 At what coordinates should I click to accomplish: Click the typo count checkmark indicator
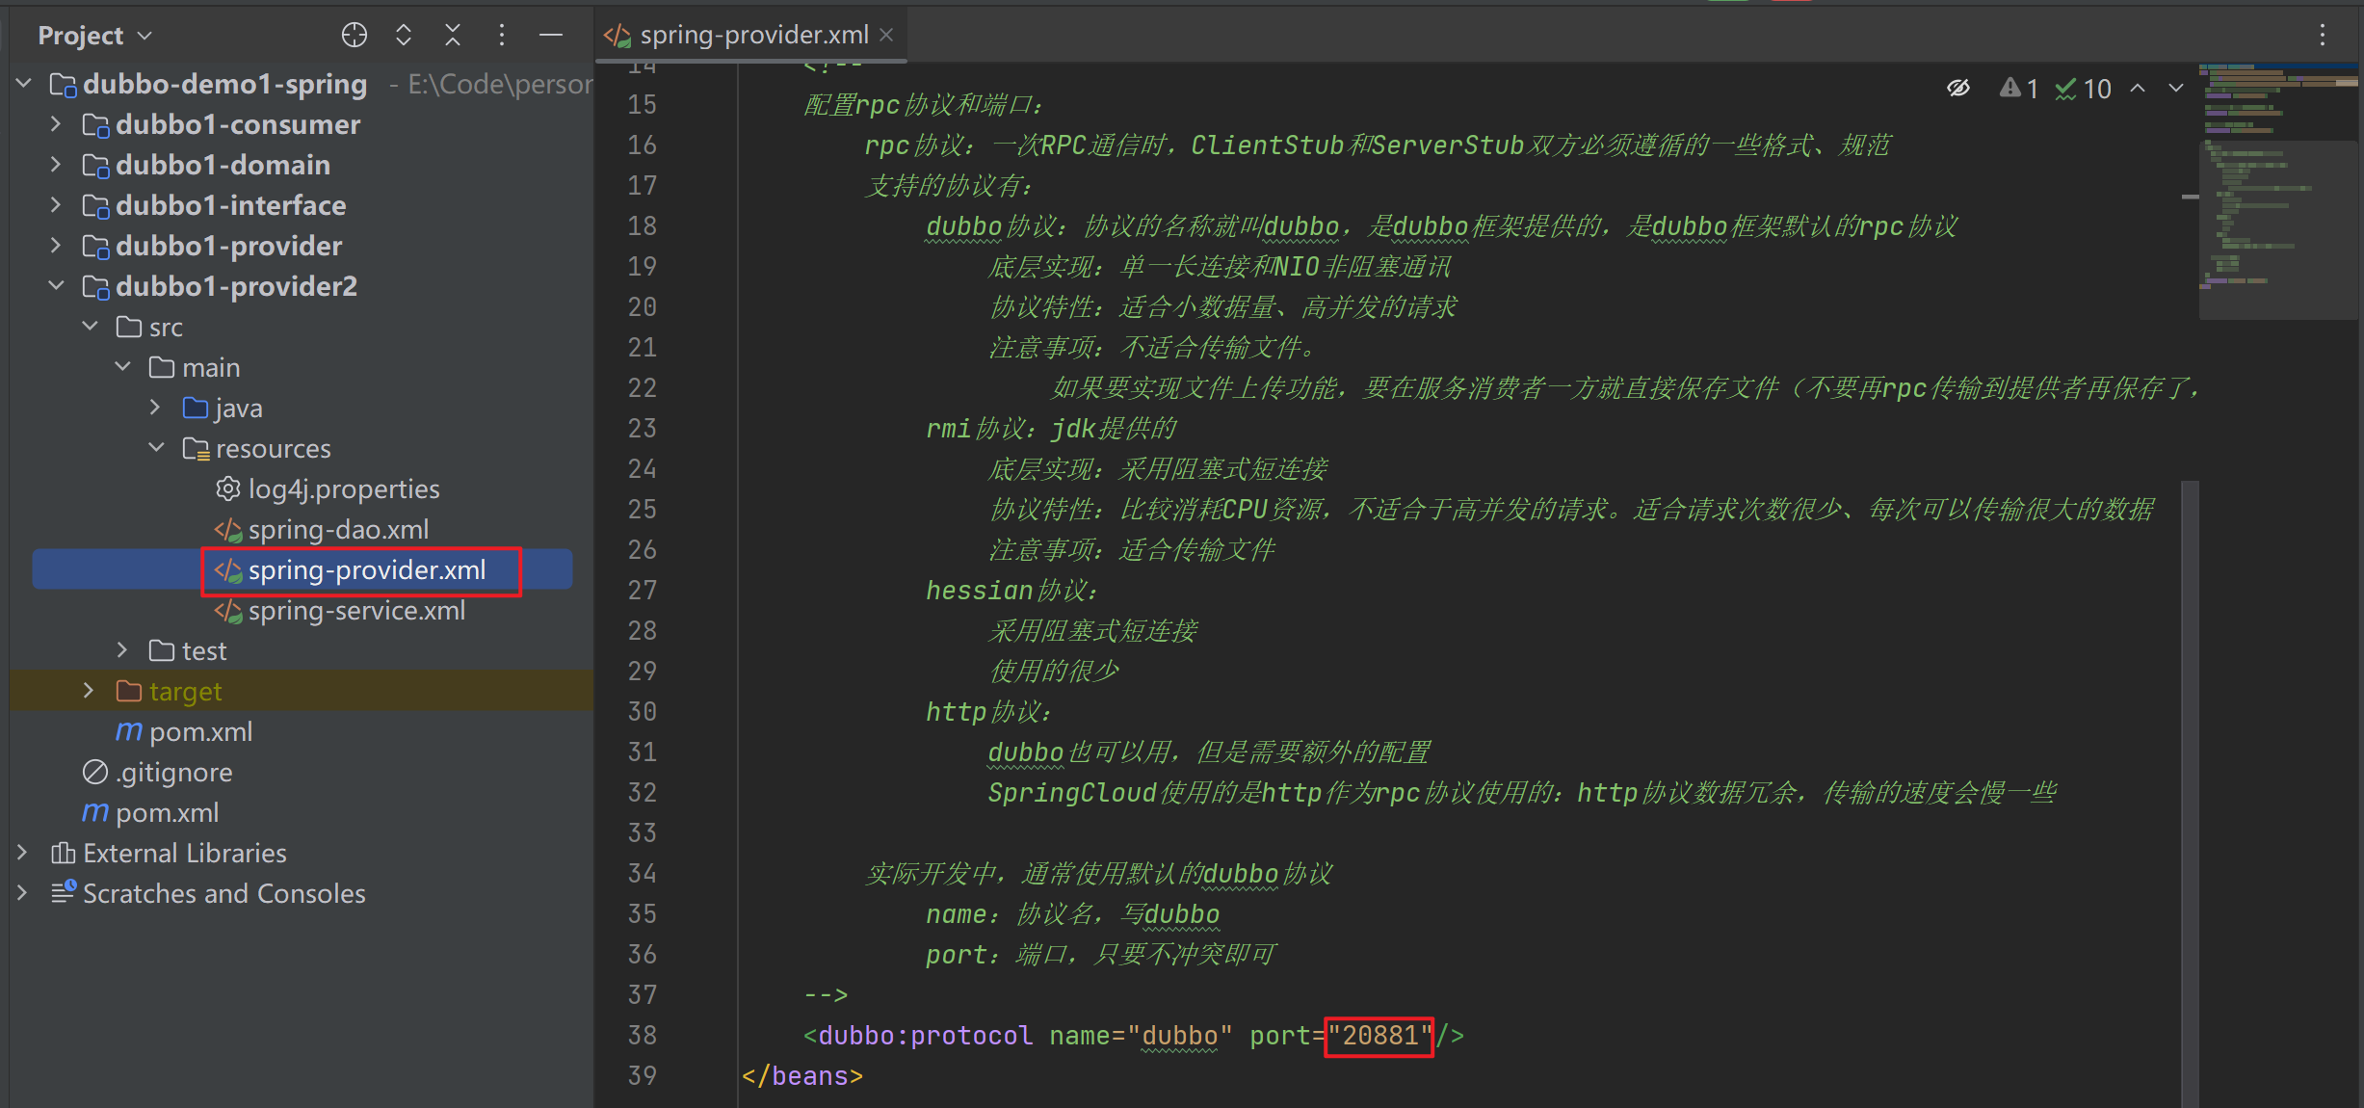click(2083, 89)
